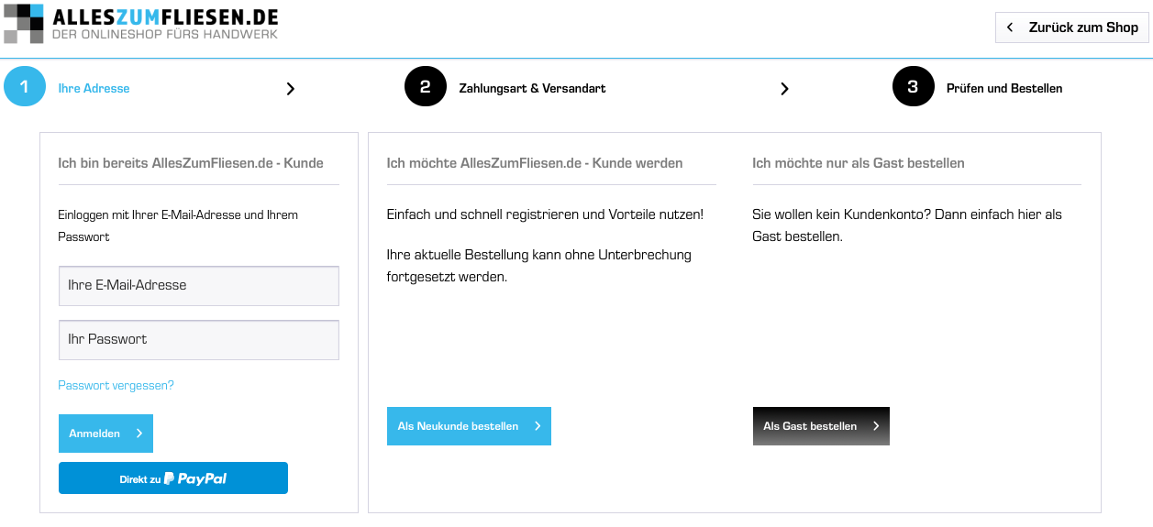
Task: Click the chevron after Ihre Adresse step
Action: [x=291, y=89]
